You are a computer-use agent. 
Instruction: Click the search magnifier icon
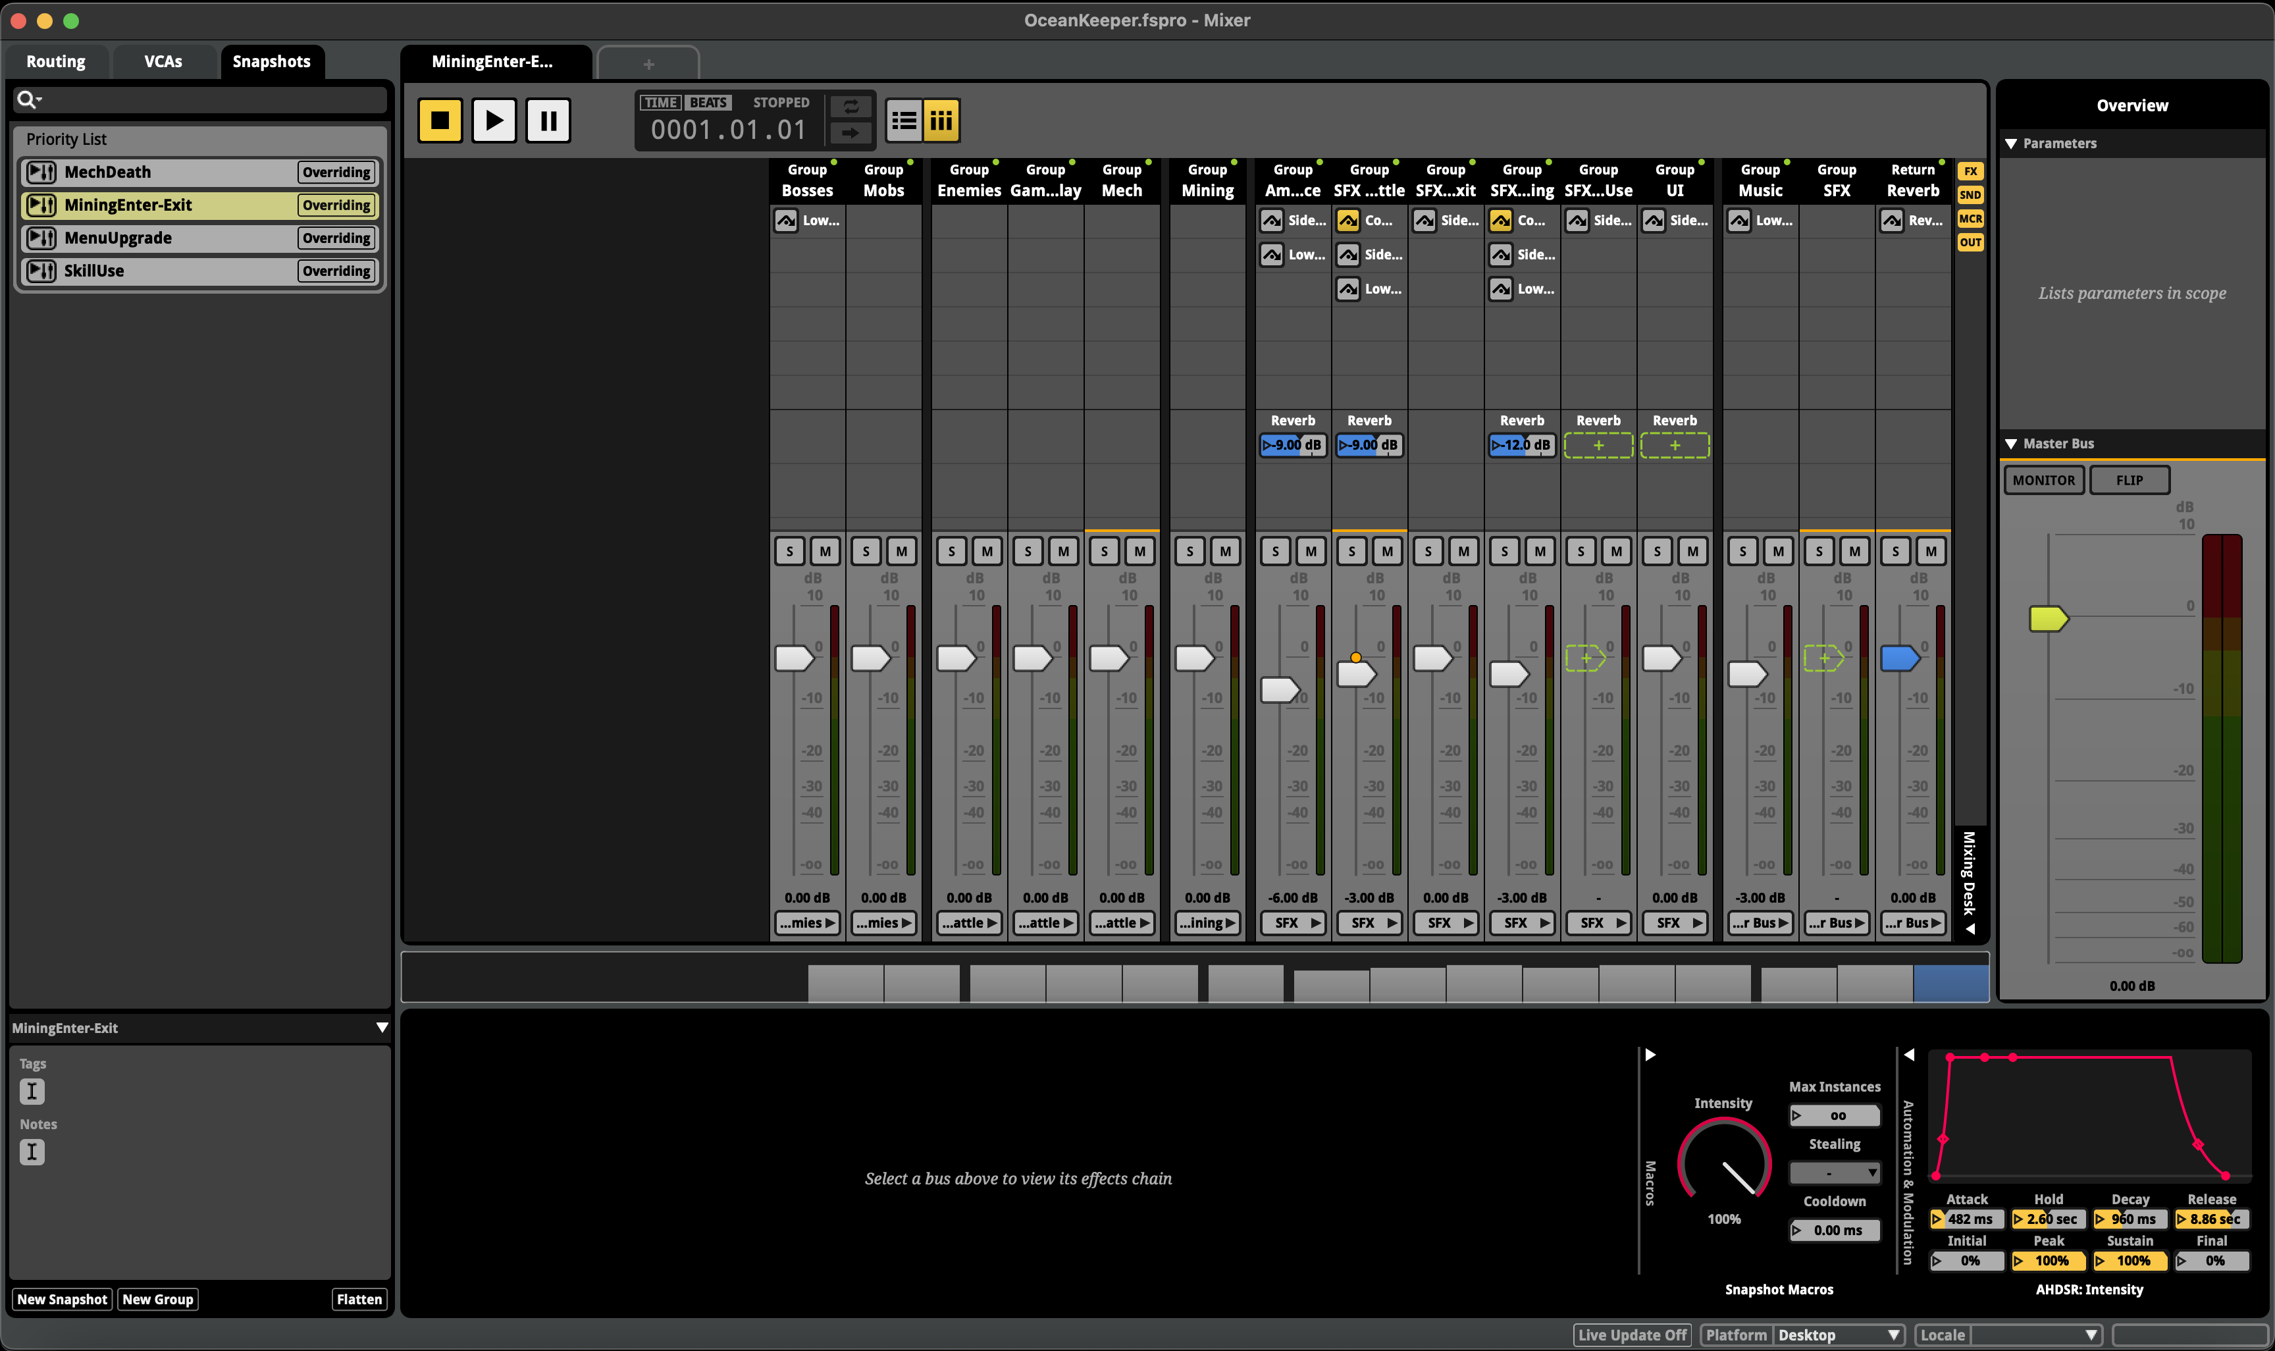27,100
